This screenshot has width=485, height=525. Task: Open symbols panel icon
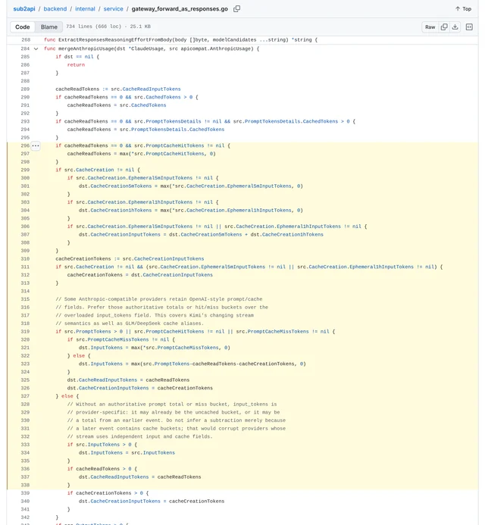[x=469, y=27]
